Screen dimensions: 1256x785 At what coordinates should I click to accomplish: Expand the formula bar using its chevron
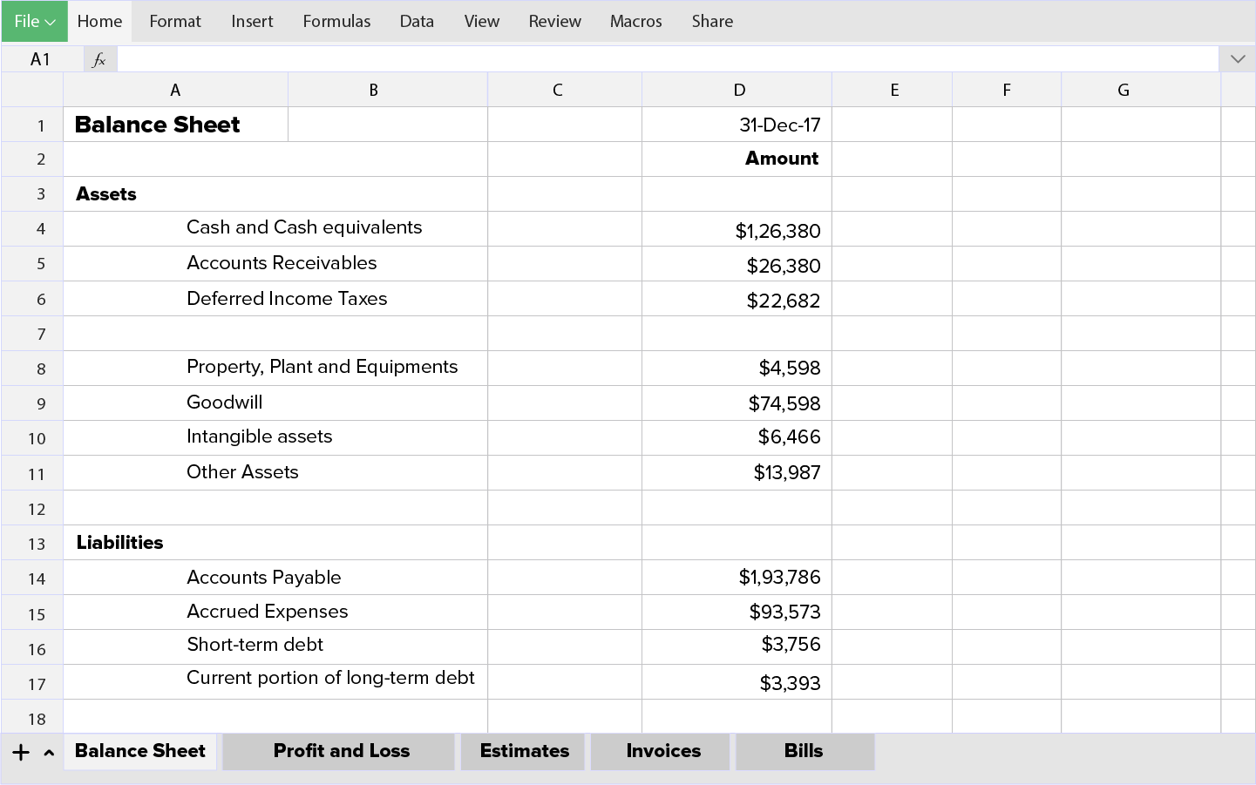coord(1237,58)
